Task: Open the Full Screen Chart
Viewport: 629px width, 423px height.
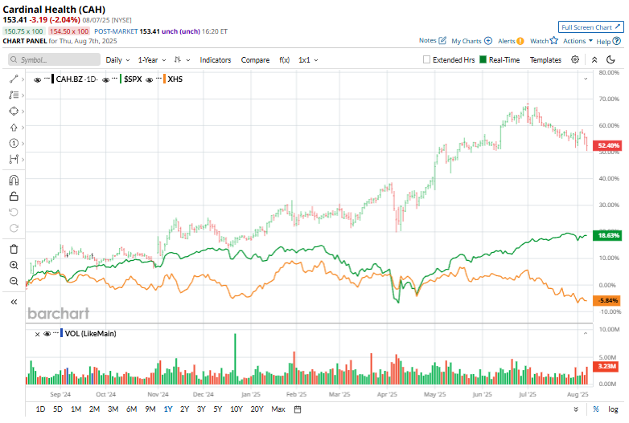Action: click(591, 27)
